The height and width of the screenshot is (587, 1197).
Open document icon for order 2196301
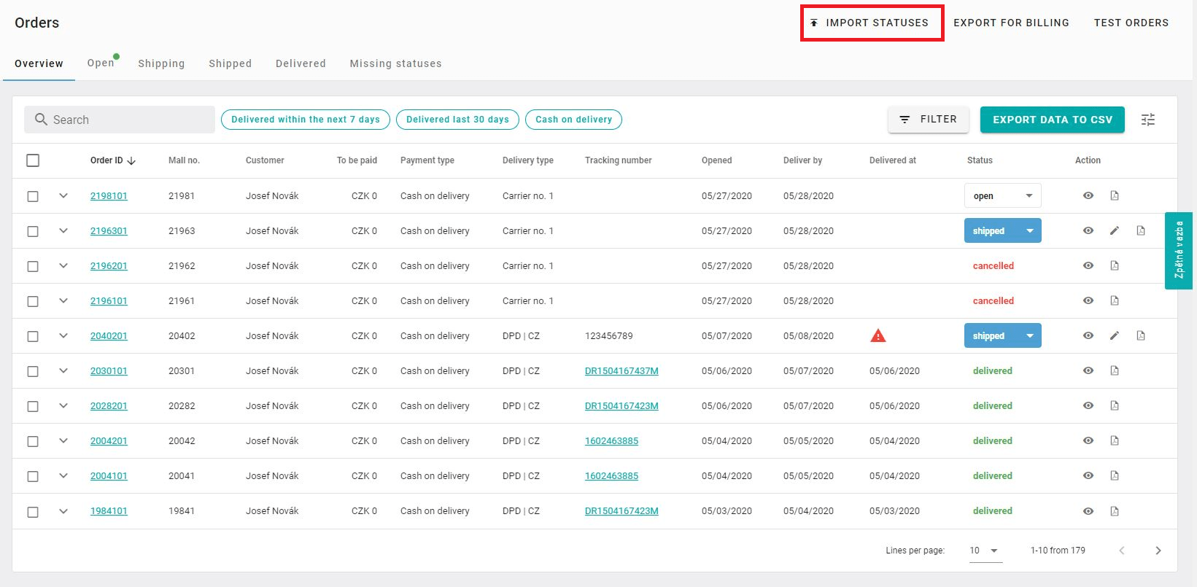click(x=1141, y=230)
